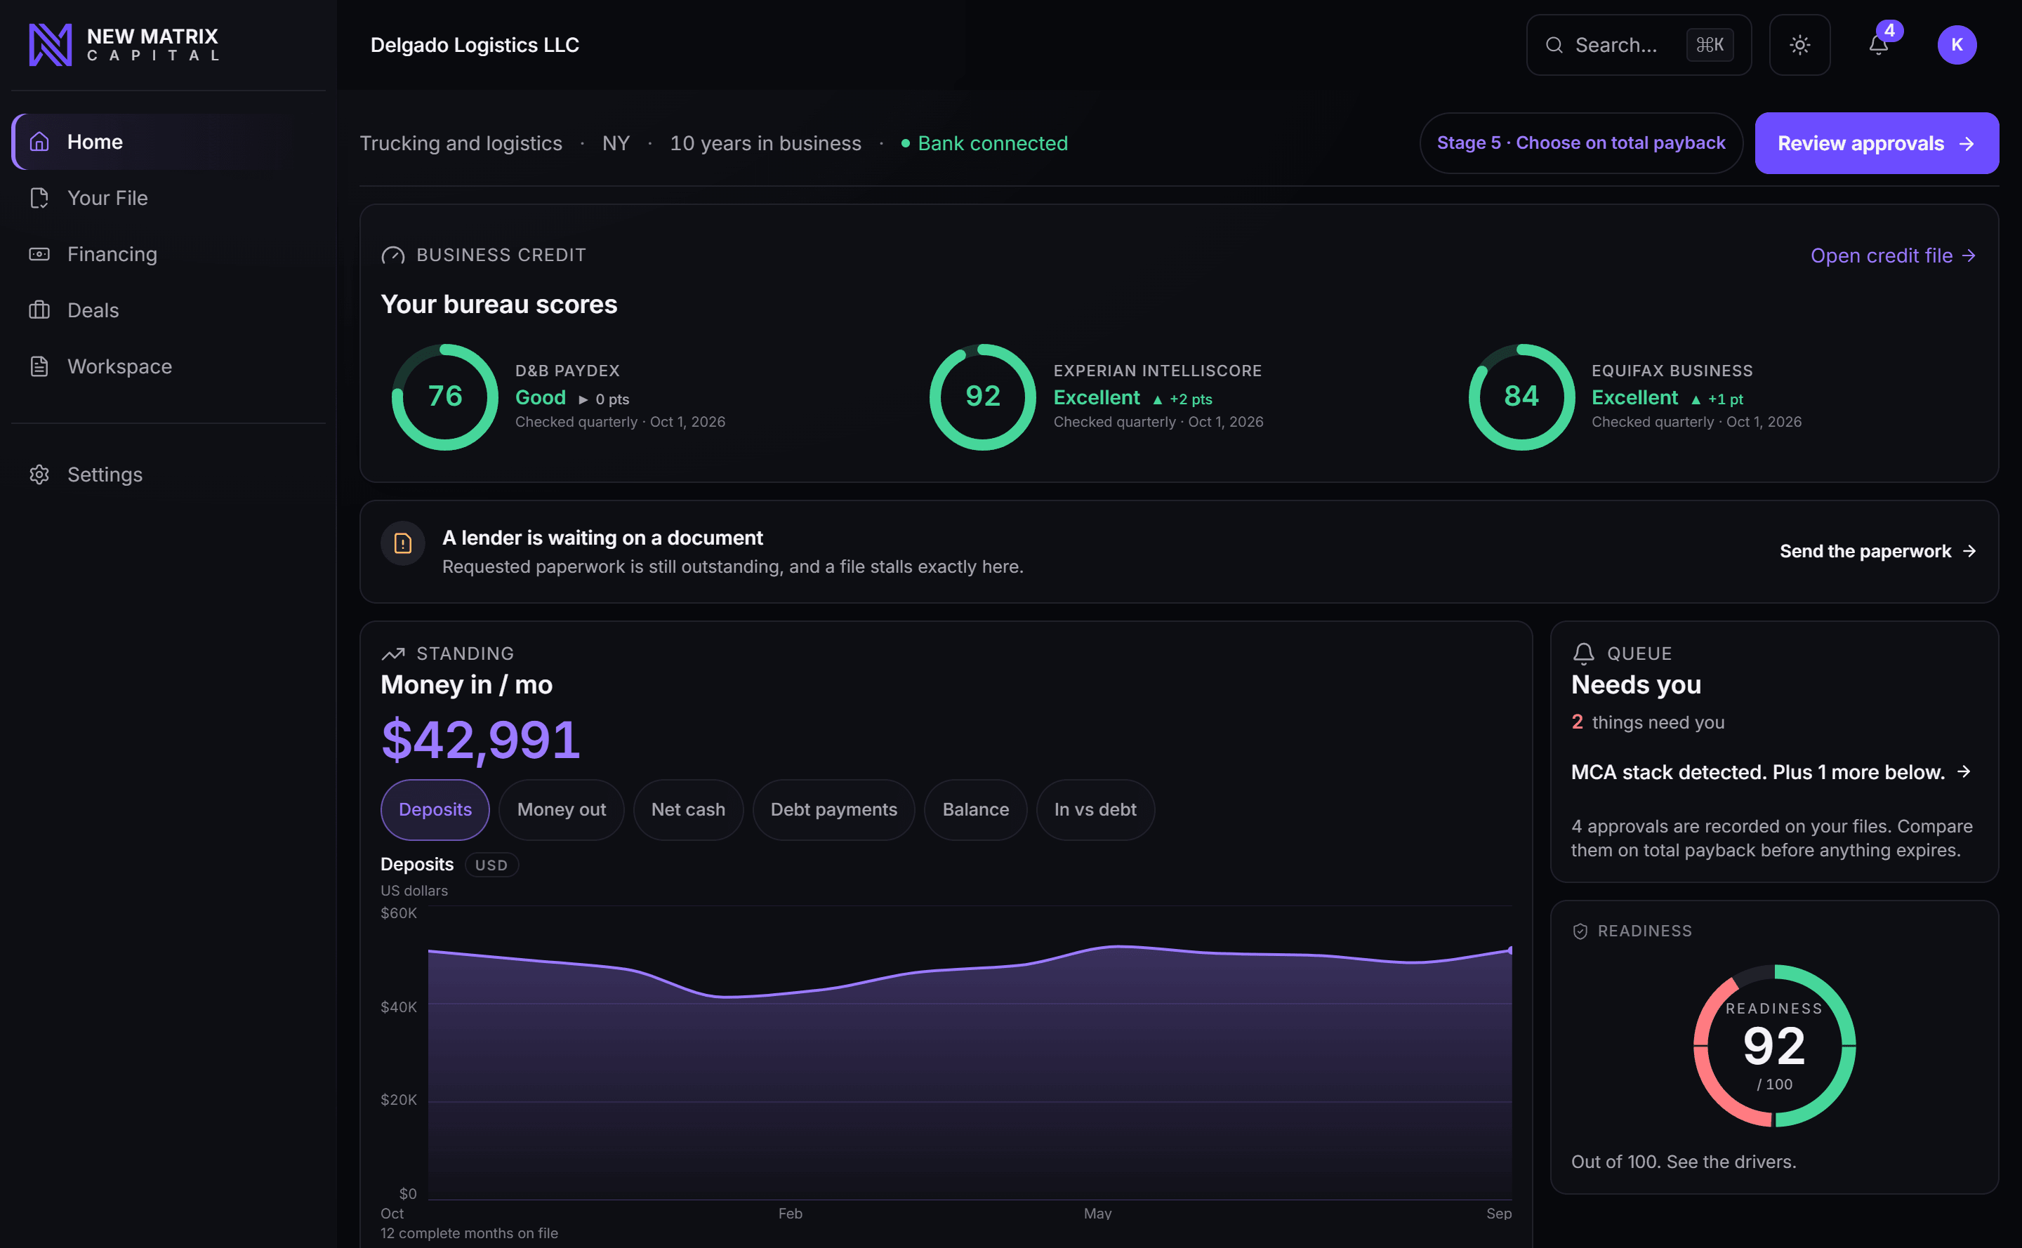Go to Home in the sidebar

tap(168, 142)
